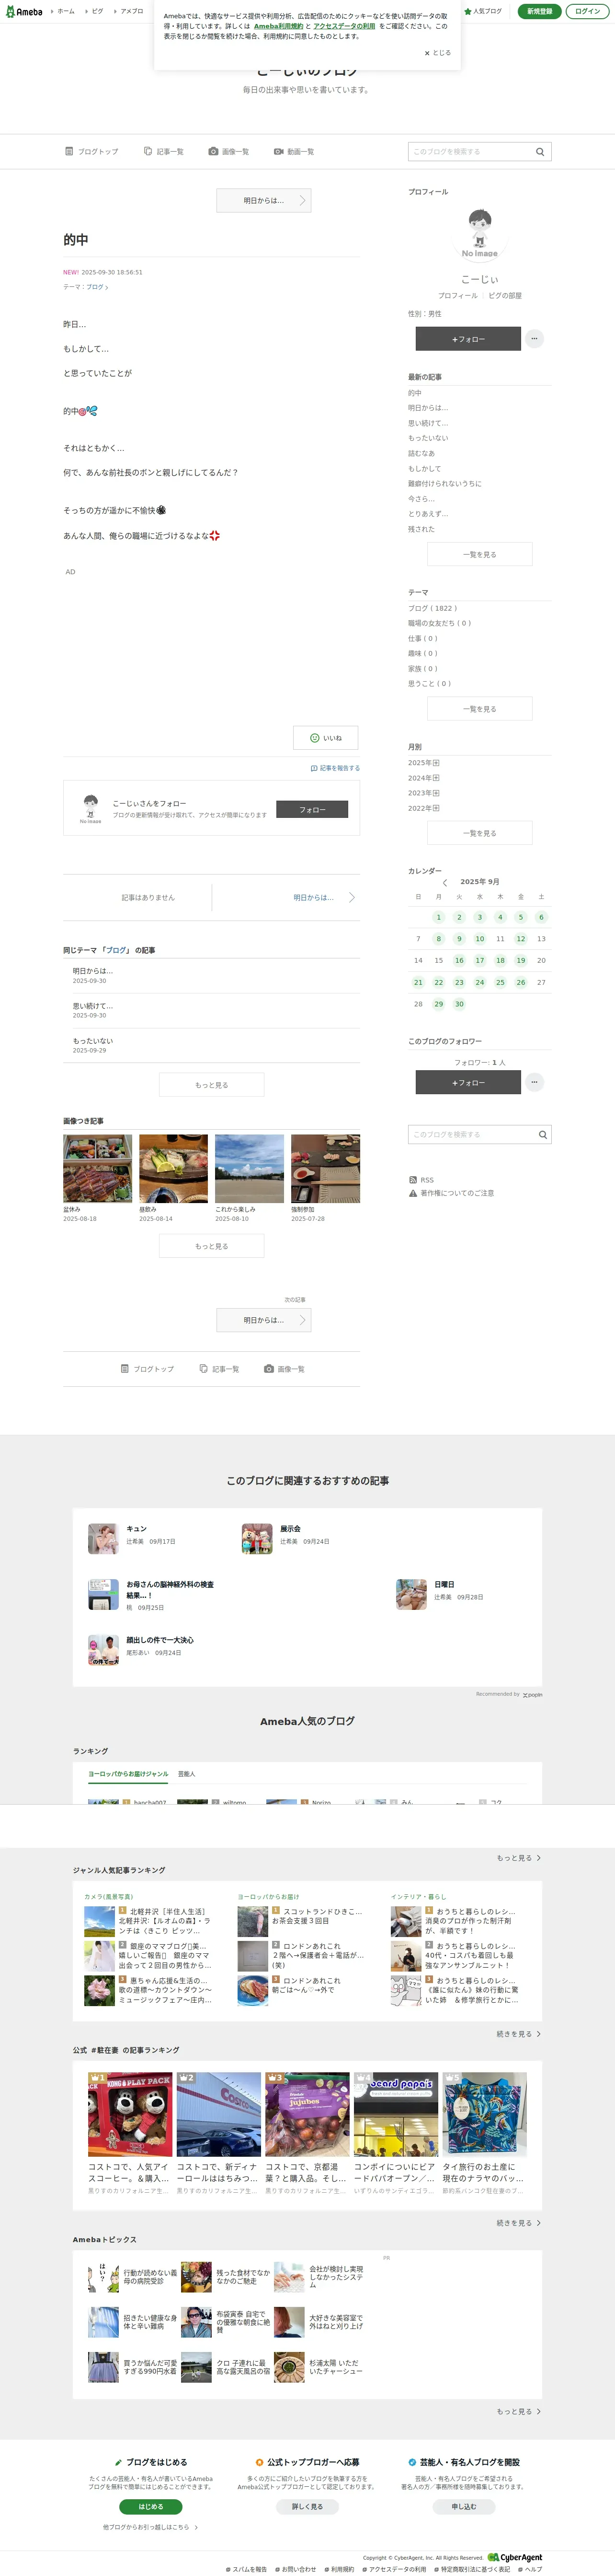Screen dimensions: 615x2576
Task: Open the カメラ(風景写真) genre heading
Action: click(x=108, y=1897)
